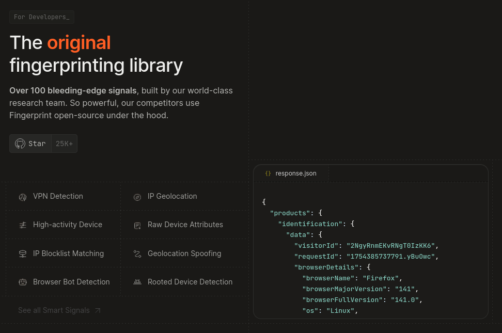Click the browserName value "Firefox"
The height and width of the screenshot is (333, 502).
(x=381, y=278)
